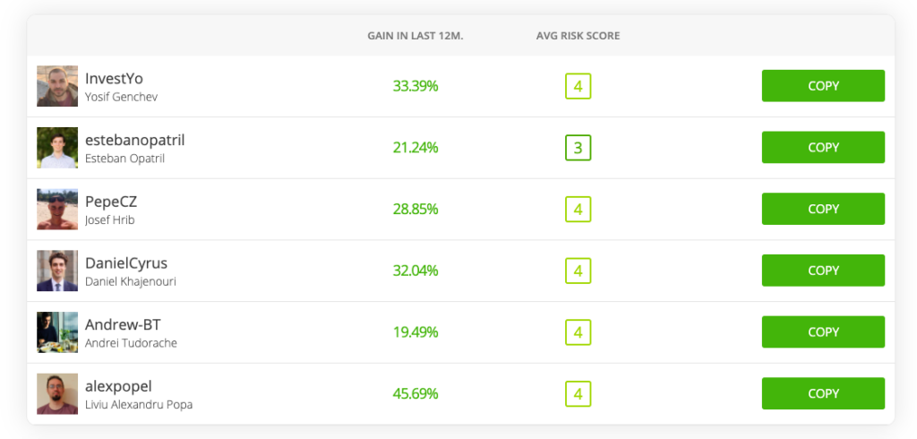Click the Avg Risk Score column header

point(578,36)
